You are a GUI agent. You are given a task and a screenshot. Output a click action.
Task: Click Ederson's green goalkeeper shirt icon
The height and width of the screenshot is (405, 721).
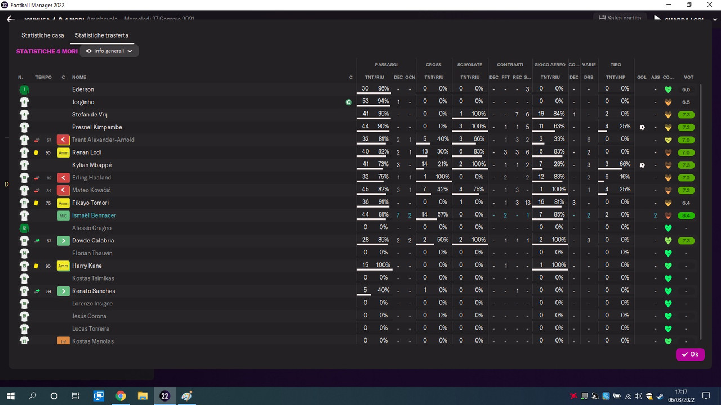24,89
